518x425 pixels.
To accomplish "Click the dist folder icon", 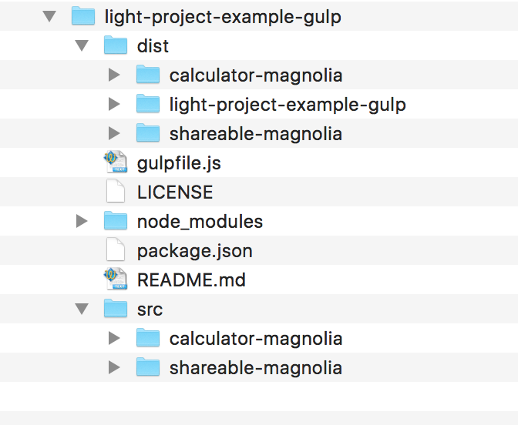I will point(115,45).
